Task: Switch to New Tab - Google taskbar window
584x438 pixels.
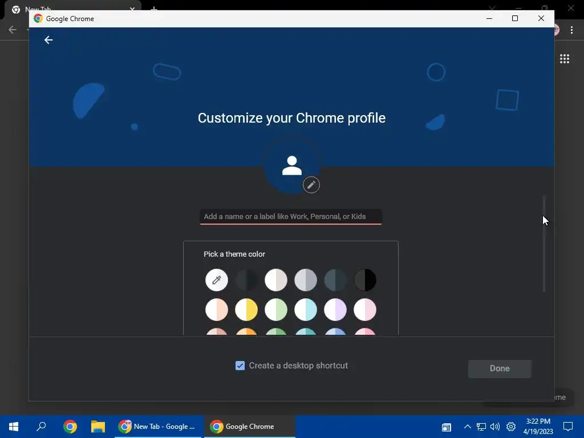Action: point(159,427)
